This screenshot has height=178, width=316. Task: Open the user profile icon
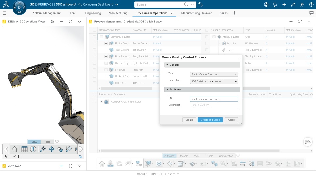tap(266, 4)
